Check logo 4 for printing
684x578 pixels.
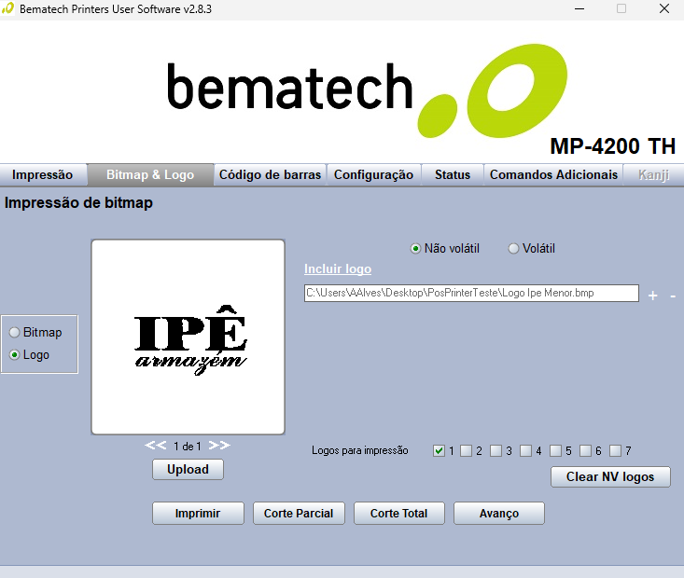click(x=525, y=450)
